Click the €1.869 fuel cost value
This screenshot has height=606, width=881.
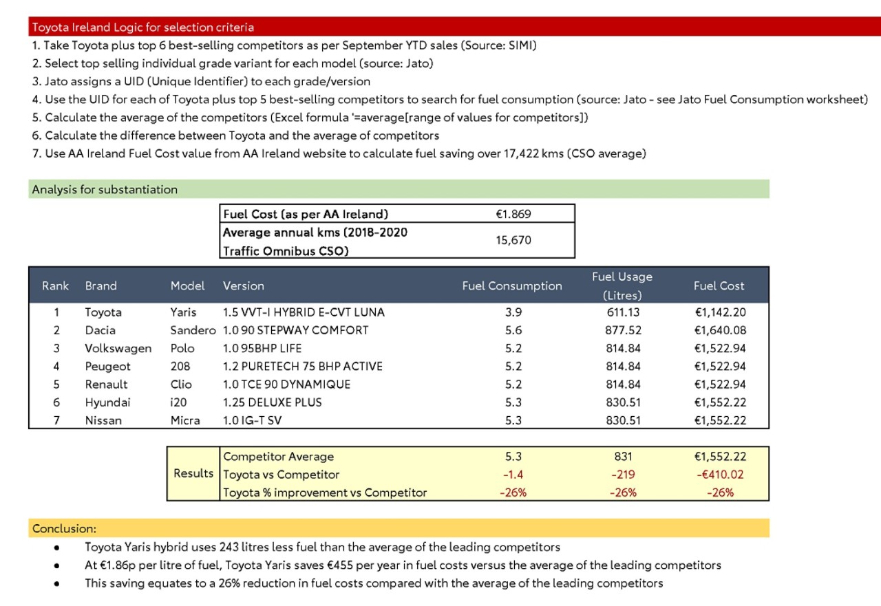tap(513, 214)
